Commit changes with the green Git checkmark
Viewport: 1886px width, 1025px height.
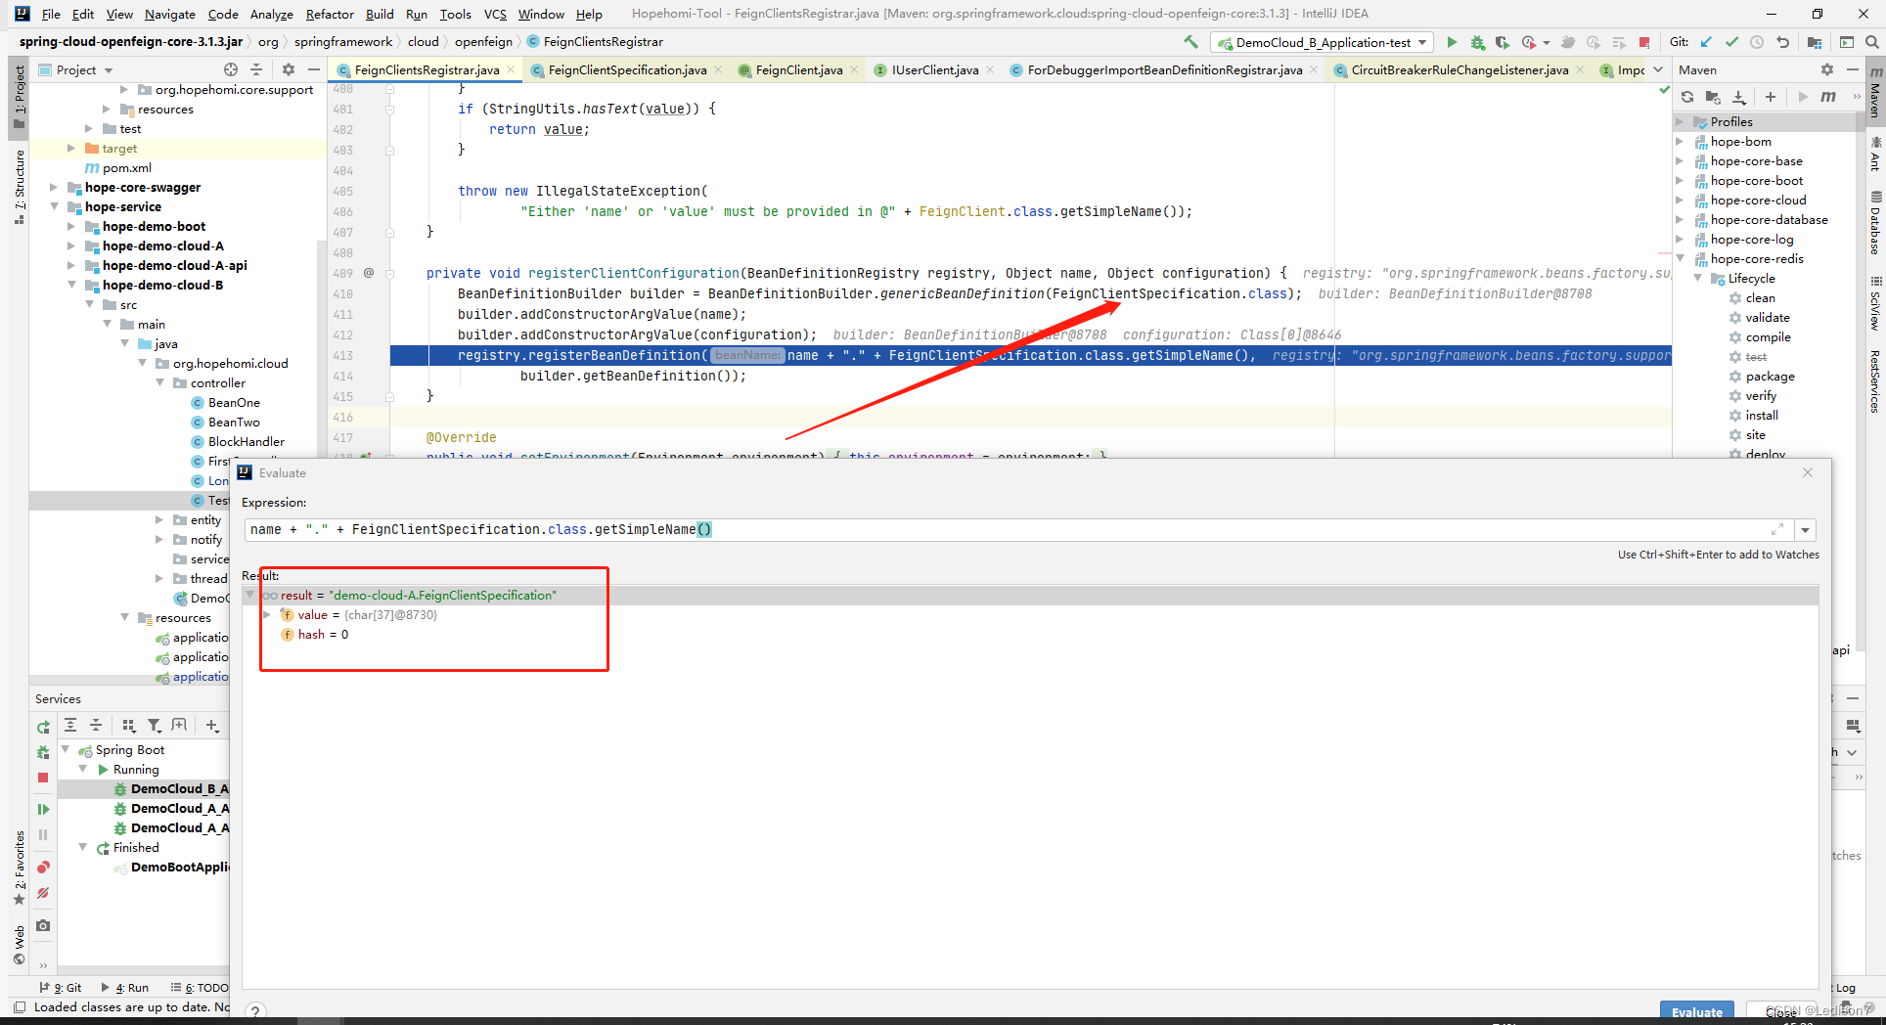[1731, 42]
